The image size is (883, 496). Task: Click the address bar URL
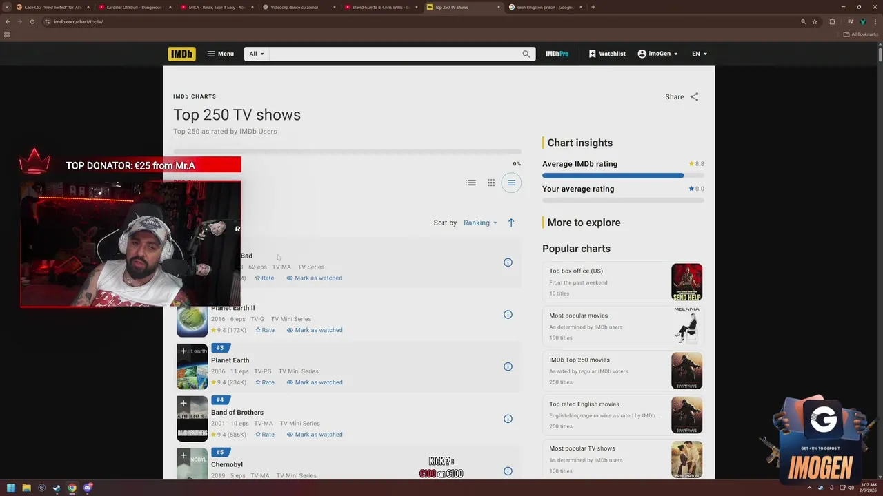pos(79,21)
